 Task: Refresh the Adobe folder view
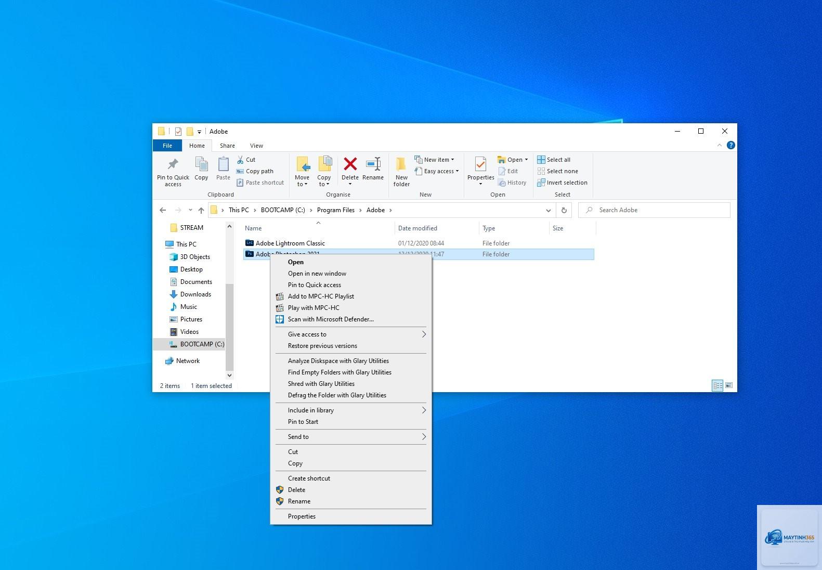point(564,210)
